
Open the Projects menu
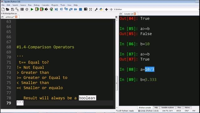click(x=55, y=5)
